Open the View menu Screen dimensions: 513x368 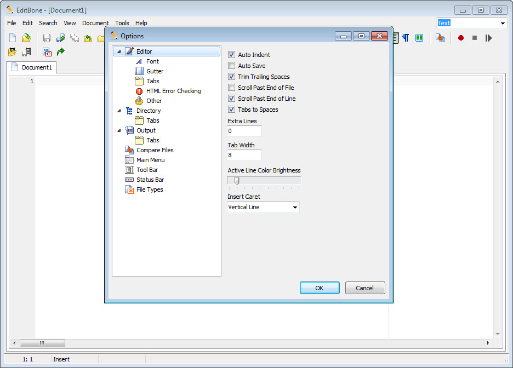[x=70, y=23]
